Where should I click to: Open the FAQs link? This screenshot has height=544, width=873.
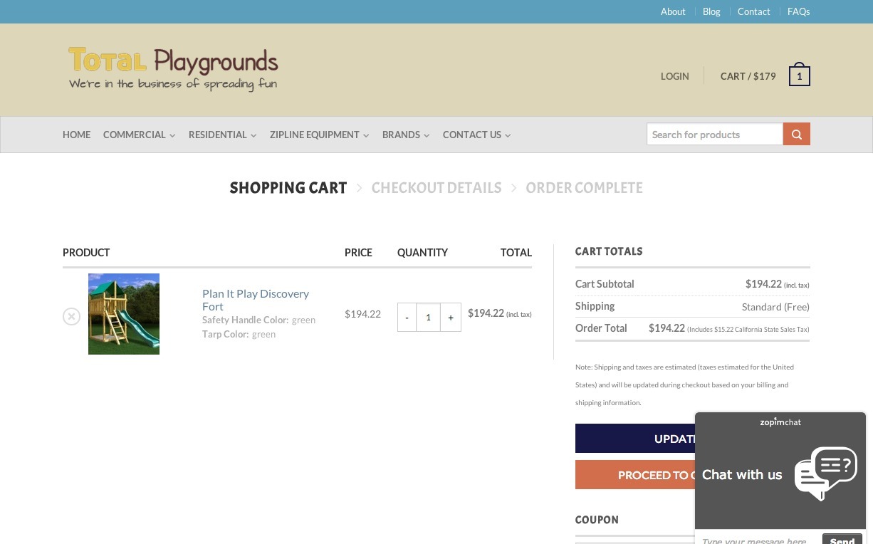[798, 11]
